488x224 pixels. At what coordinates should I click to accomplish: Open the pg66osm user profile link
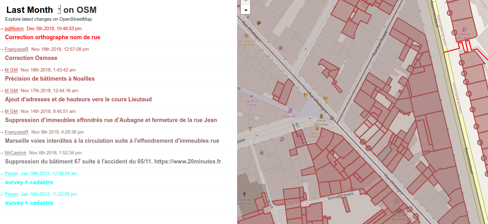point(14,28)
